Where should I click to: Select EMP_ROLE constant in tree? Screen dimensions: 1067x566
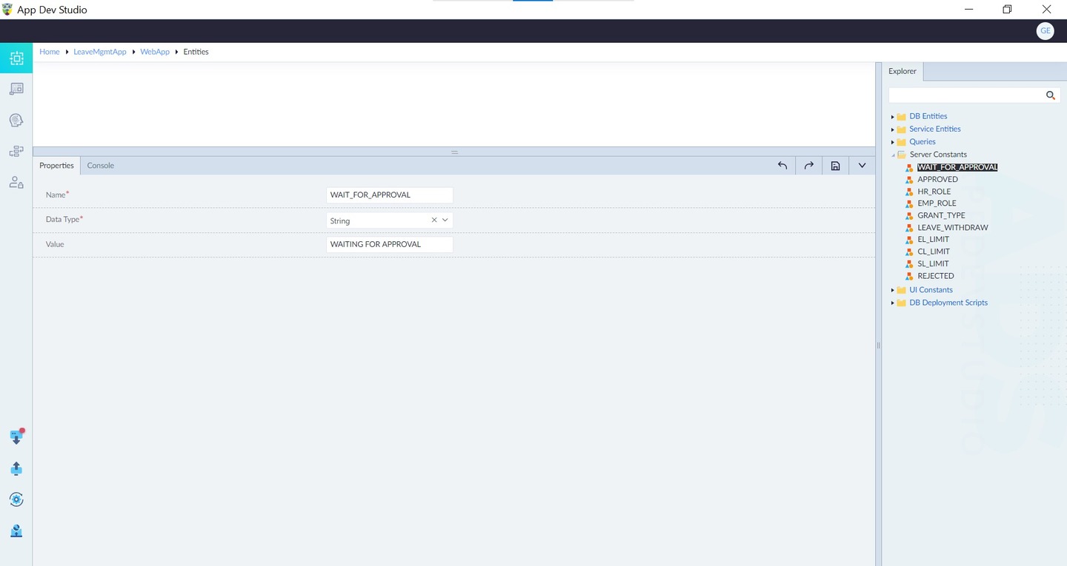click(937, 203)
